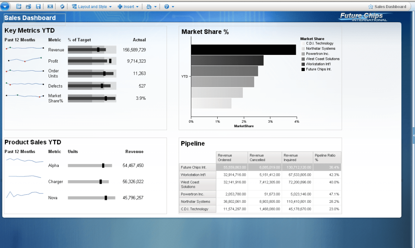Click the Pipeline Ratio % column header
The width and height of the screenshot is (415, 248).
327,158
